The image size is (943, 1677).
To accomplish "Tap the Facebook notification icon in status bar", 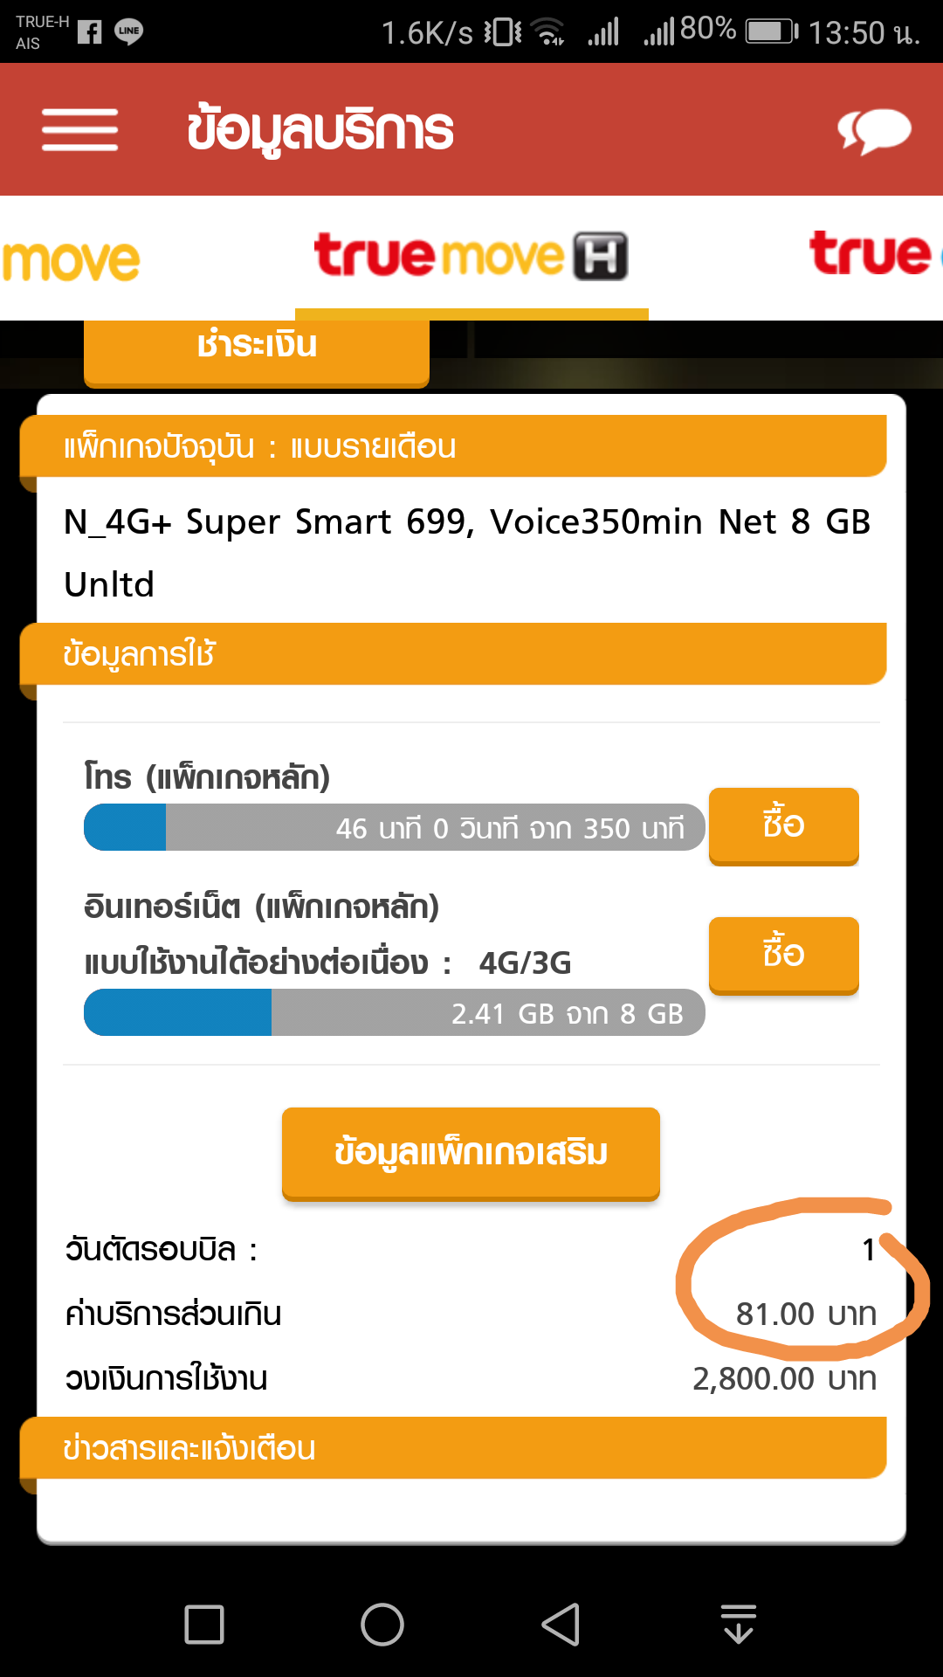I will (89, 32).
